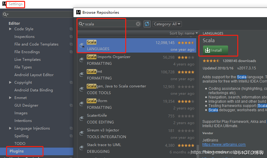The image size is (267, 158).
Task: Click the copy icon beside Language Injections
Action: point(71,128)
